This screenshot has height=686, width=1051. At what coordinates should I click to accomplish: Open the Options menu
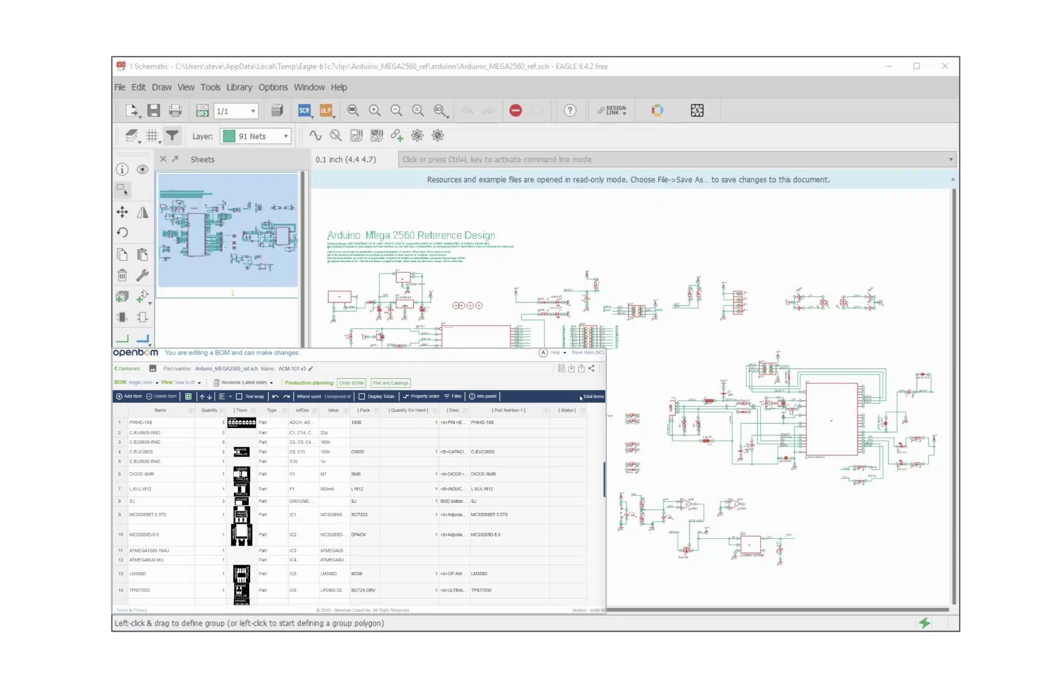(x=273, y=87)
